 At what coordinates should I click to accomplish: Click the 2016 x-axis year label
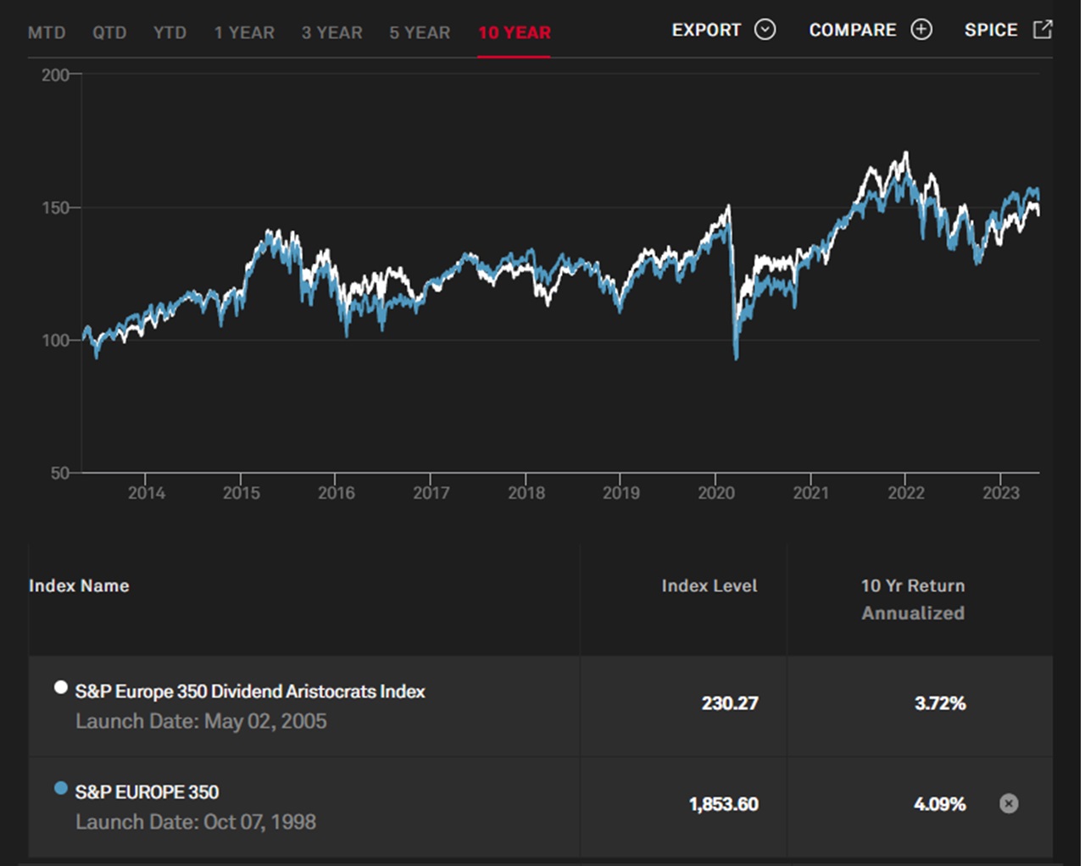tap(337, 493)
